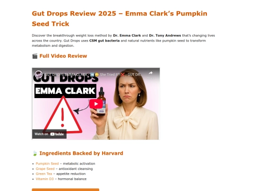The image size is (255, 191).
Task: Click the Gut Drops Review 2025 page title
Action: tap(119, 19)
